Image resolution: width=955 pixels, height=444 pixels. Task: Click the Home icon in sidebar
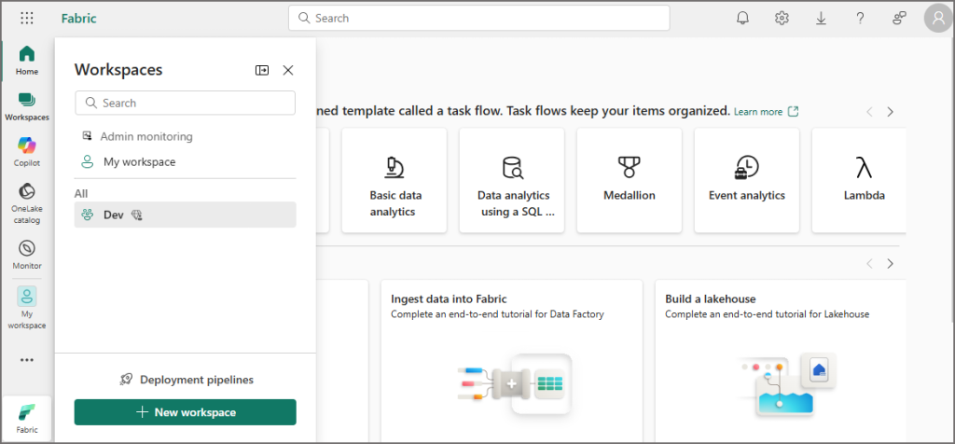pyautogui.click(x=27, y=60)
